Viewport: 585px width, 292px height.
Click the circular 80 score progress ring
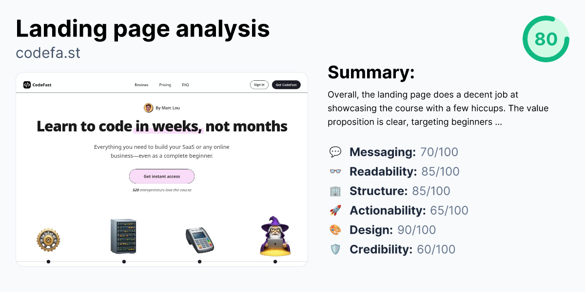546,39
